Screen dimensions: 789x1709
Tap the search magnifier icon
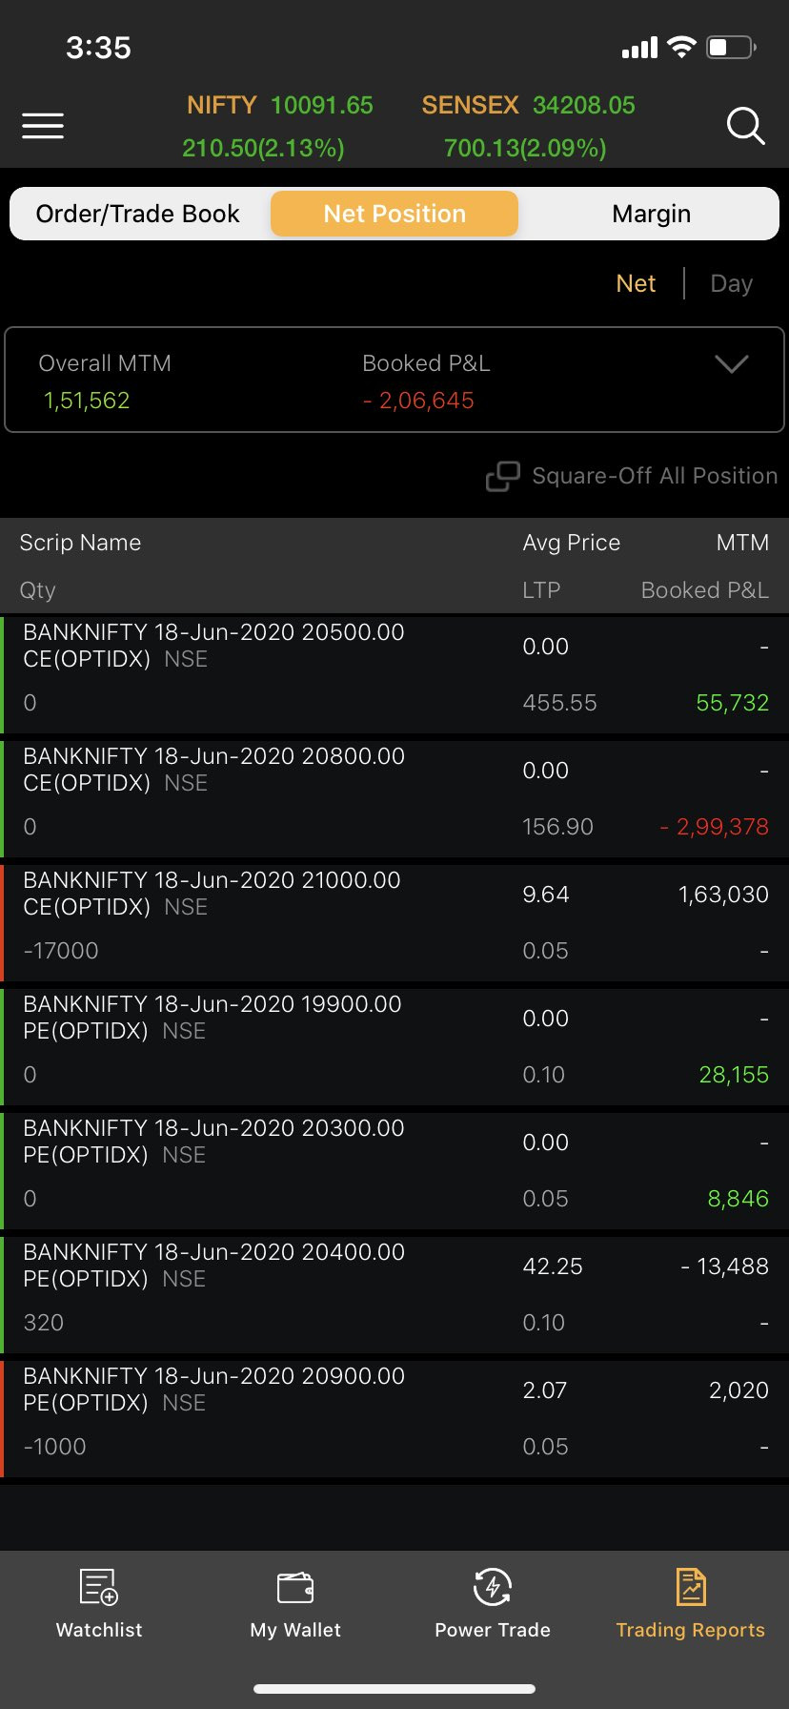click(x=745, y=126)
